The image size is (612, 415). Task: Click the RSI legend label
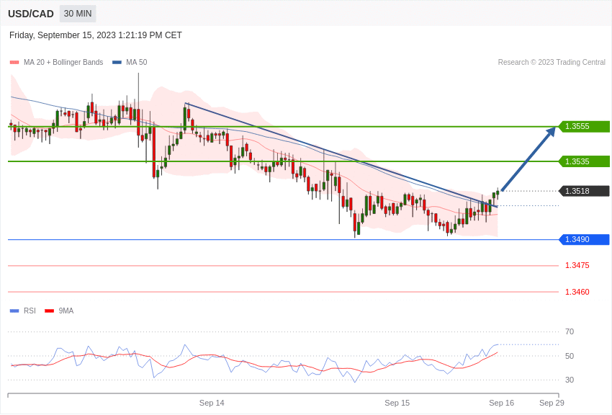(30, 311)
